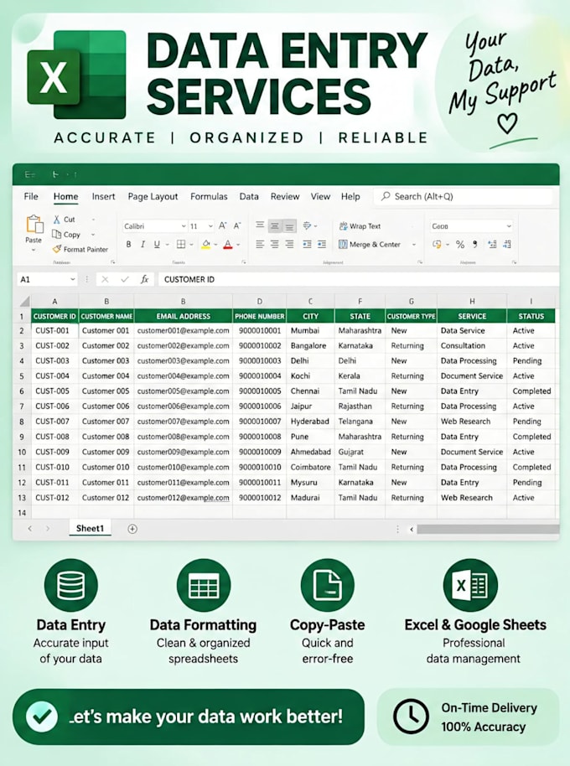Click the Cut scissors icon
The width and height of the screenshot is (570, 766).
coord(57,220)
